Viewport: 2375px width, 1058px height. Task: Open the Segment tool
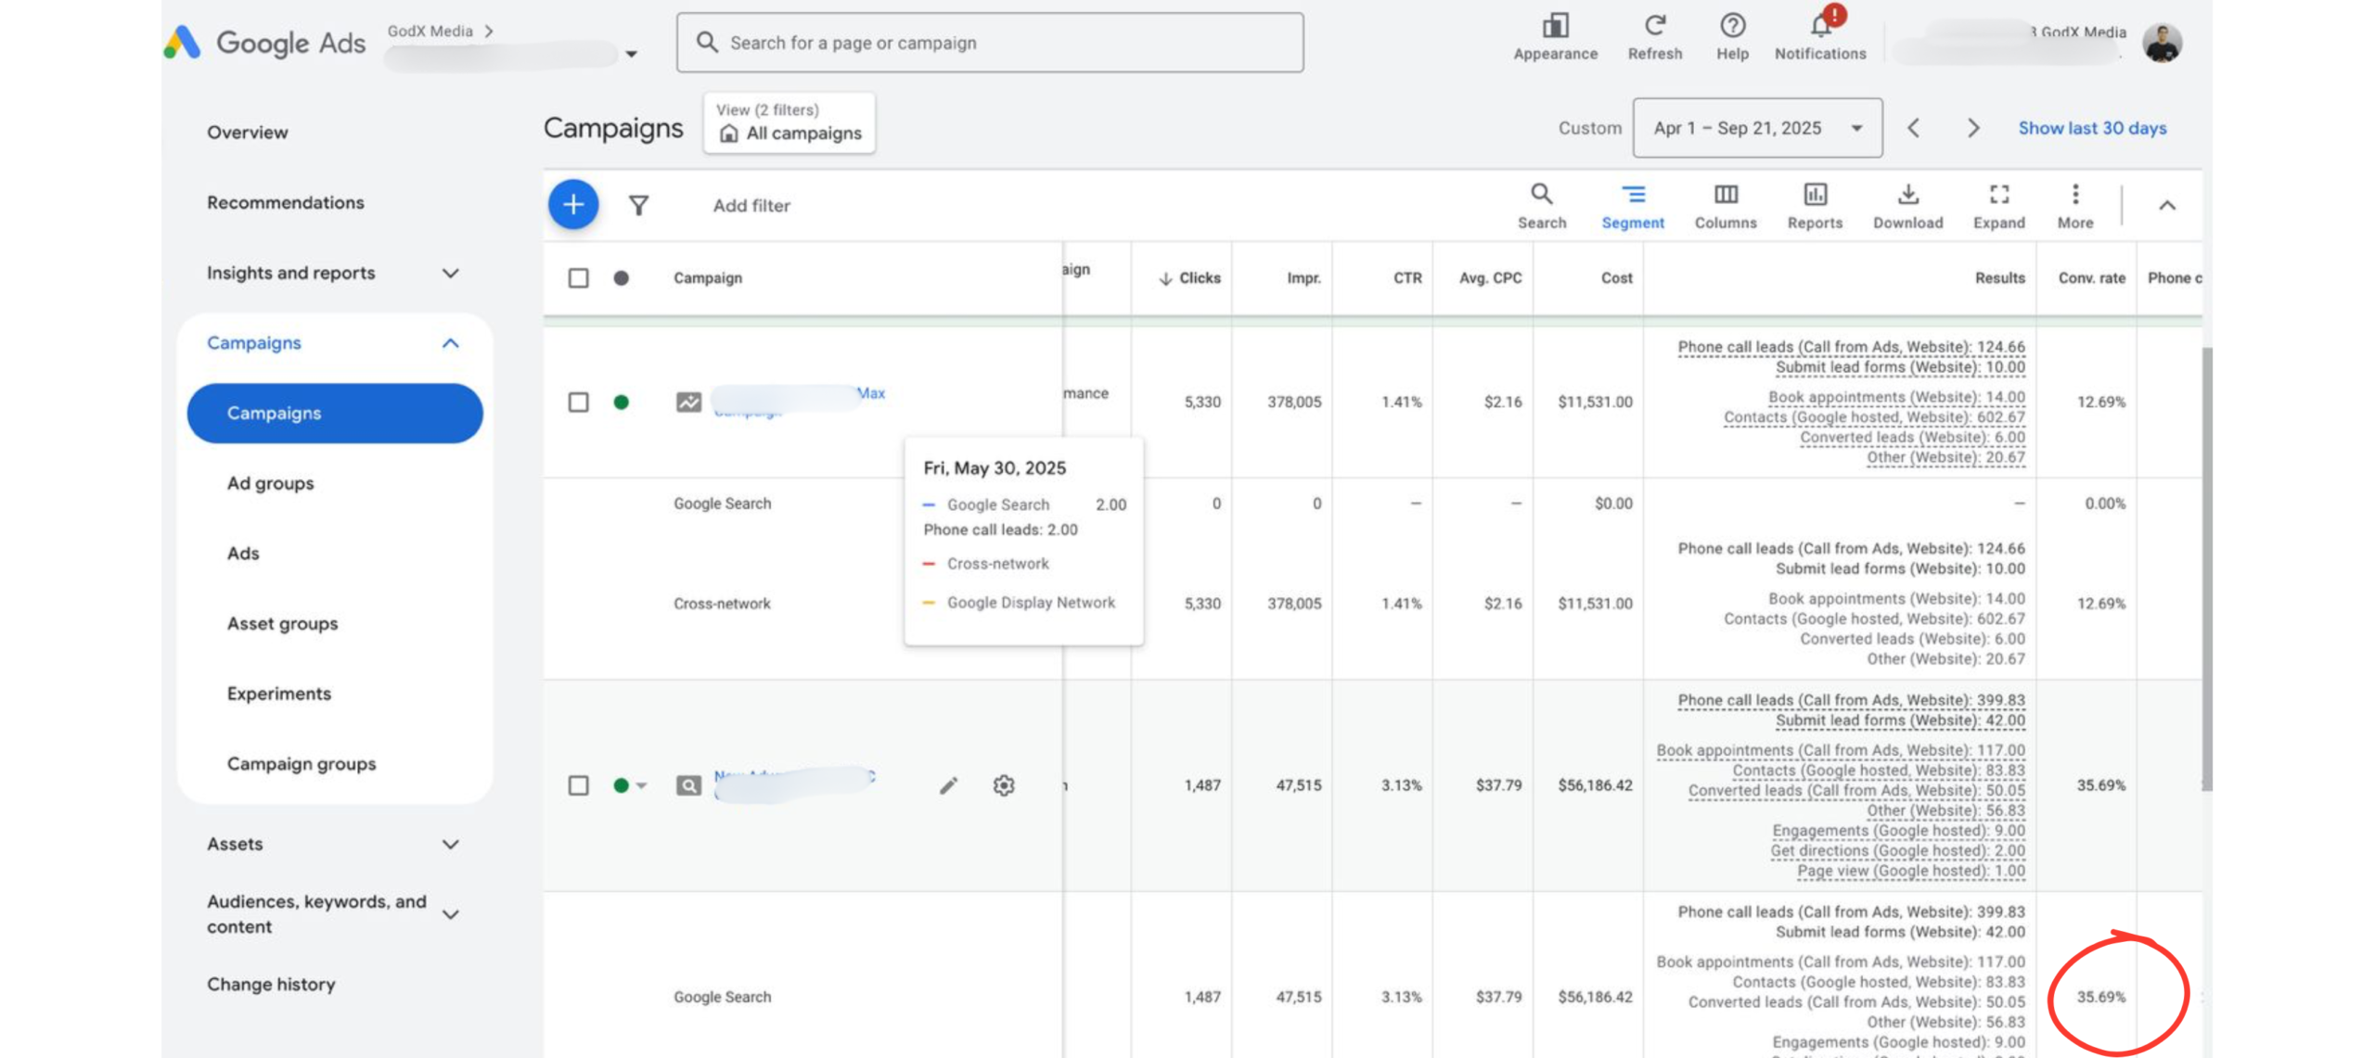pos(1632,205)
